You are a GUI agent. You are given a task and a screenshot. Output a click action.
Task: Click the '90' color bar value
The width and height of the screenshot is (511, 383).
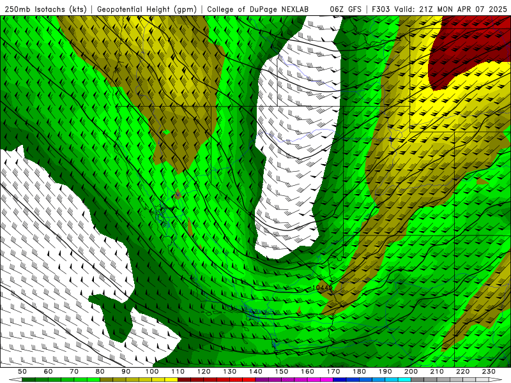[x=126, y=372]
